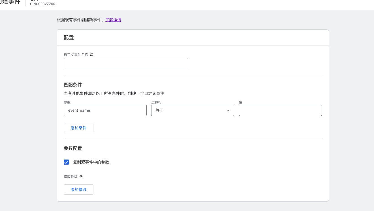This screenshot has height=211, width=374.
Task: Add a condition with 添加条件 button
Action: tap(78, 128)
